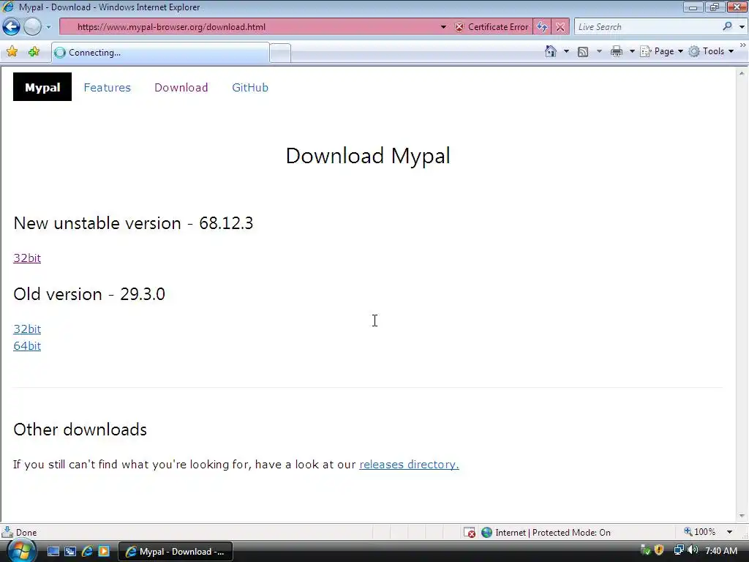Click the Download Mypal heading text
Viewport: 749px width, 562px height.
pos(368,156)
